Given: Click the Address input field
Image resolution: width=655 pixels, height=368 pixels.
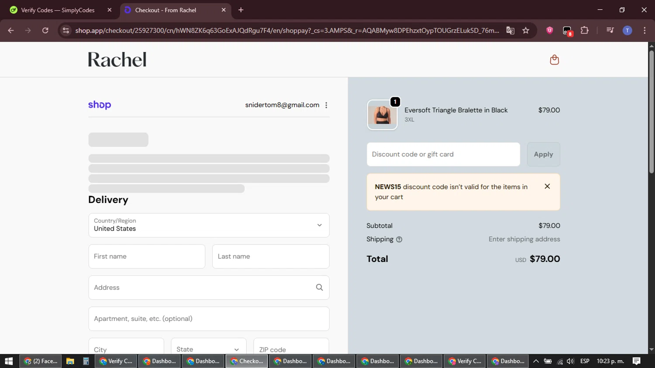Looking at the screenshot, I should pos(209,287).
